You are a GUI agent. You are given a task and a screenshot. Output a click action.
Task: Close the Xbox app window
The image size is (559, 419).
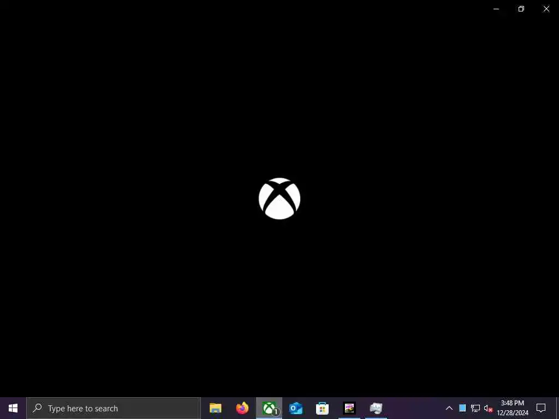(546, 9)
